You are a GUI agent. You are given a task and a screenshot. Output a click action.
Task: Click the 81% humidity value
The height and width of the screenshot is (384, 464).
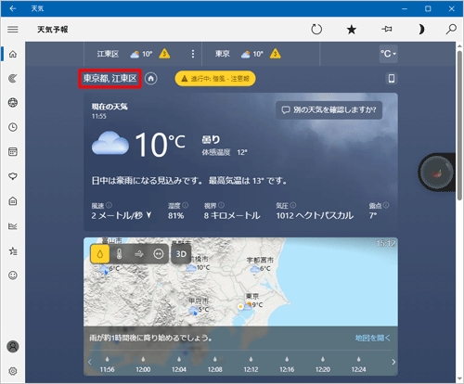tap(175, 215)
